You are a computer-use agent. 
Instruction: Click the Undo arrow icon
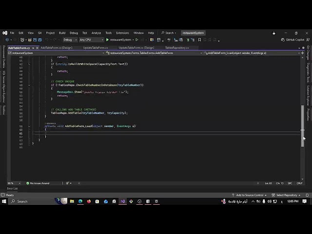pyautogui.click(x=47, y=40)
